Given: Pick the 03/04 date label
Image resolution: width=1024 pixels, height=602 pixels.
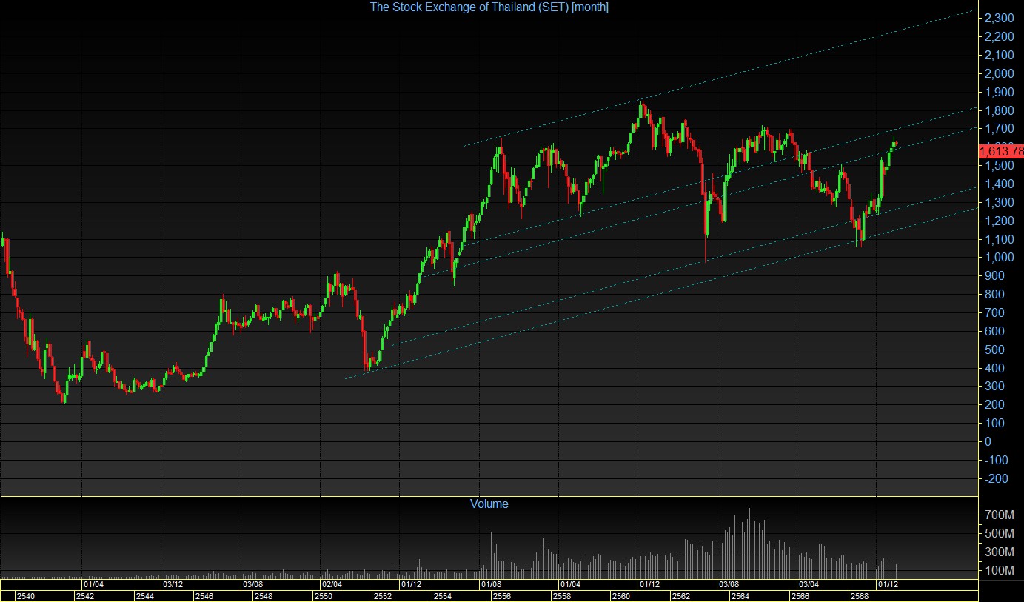Looking at the screenshot, I should pos(811,584).
